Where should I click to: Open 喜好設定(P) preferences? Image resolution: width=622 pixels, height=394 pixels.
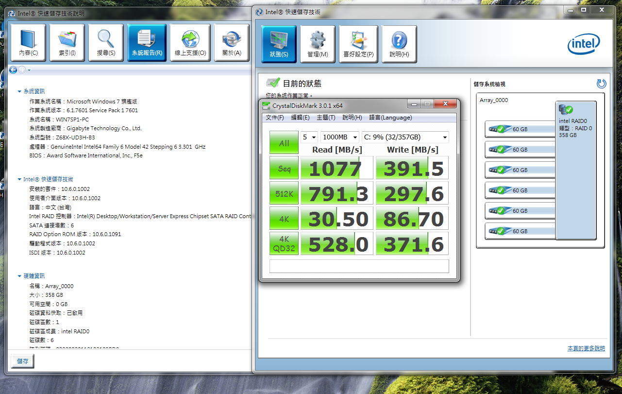pos(358,44)
